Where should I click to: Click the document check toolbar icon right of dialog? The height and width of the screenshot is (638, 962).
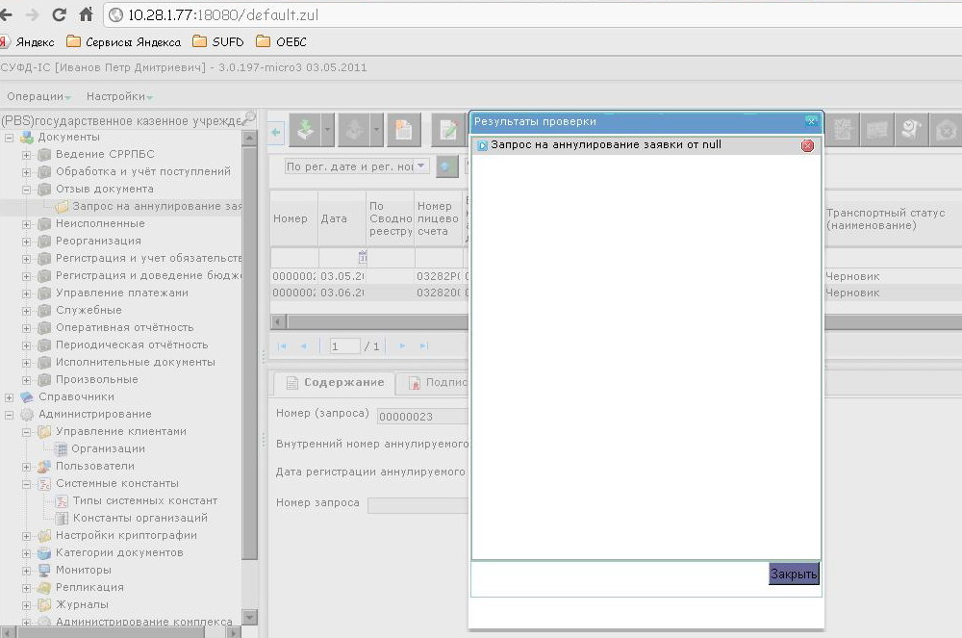tap(843, 130)
